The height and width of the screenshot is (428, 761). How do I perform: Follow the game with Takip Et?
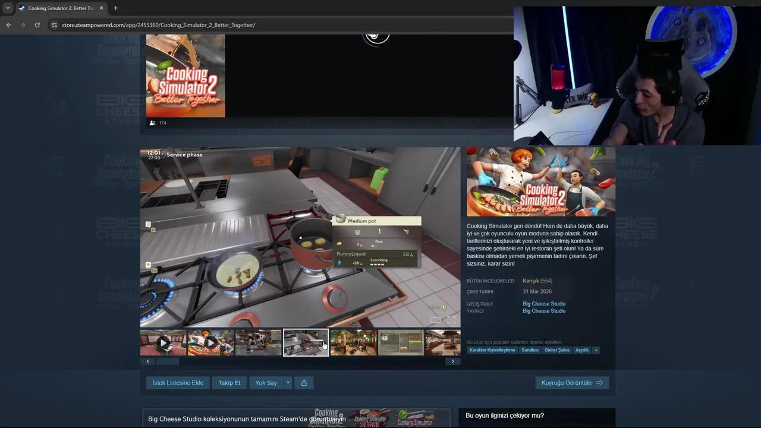[x=229, y=383]
